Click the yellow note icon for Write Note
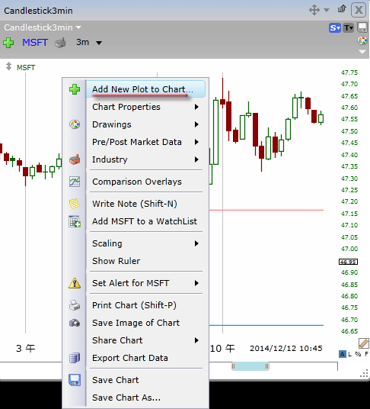This screenshot has width=370, height=409. (x=75, y=204)
